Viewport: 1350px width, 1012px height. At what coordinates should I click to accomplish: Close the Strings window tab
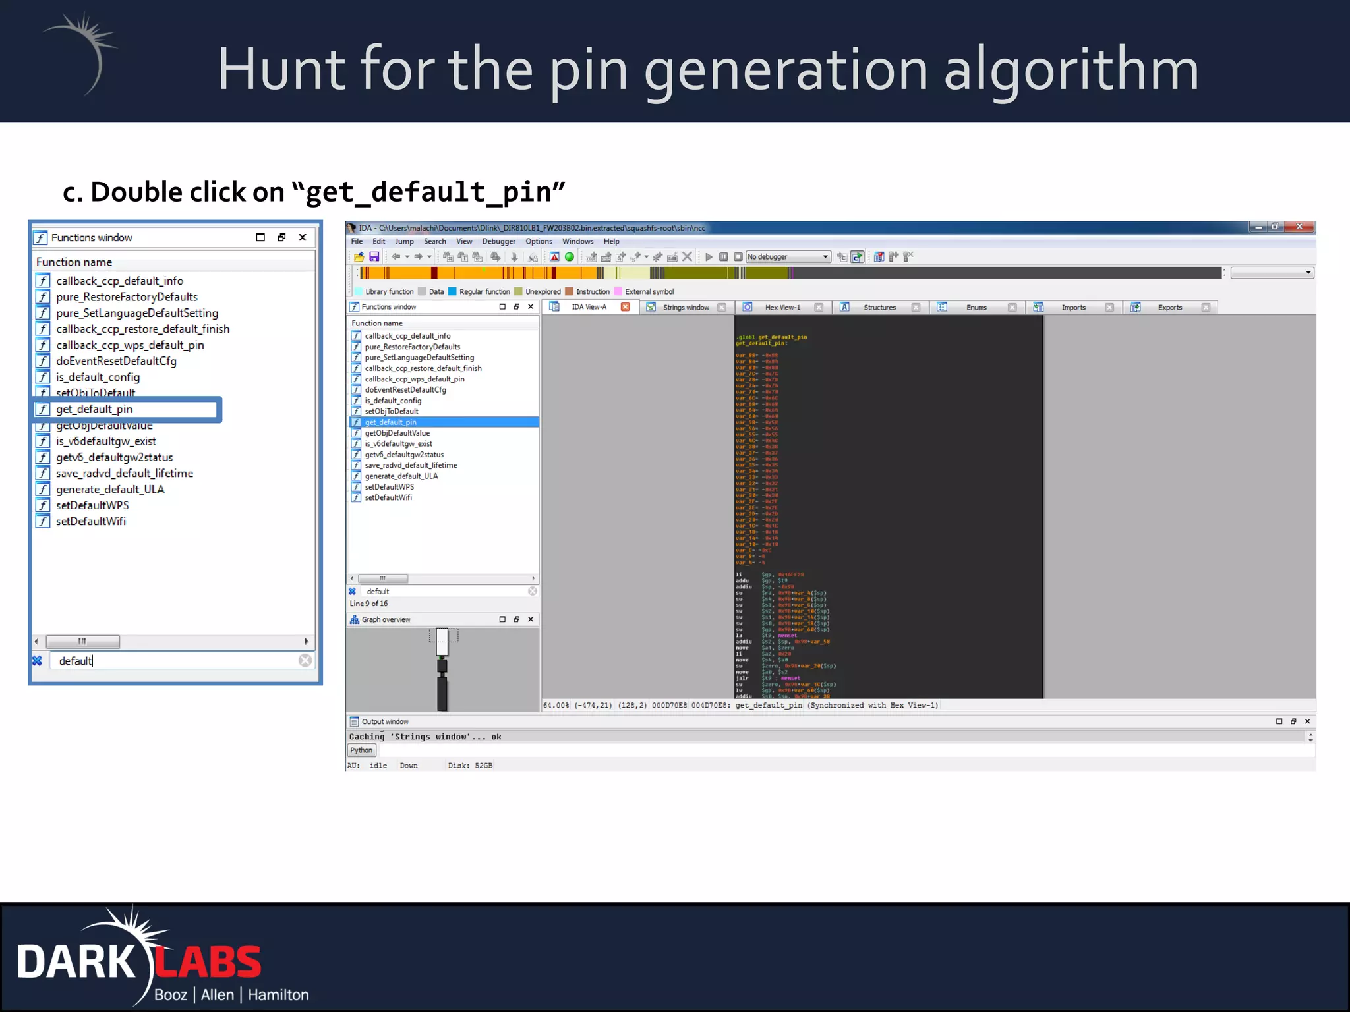722,307
